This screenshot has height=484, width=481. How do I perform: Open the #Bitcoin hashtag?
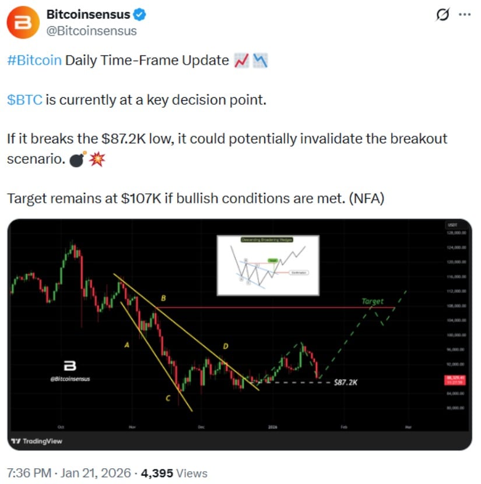pos(34,61)
